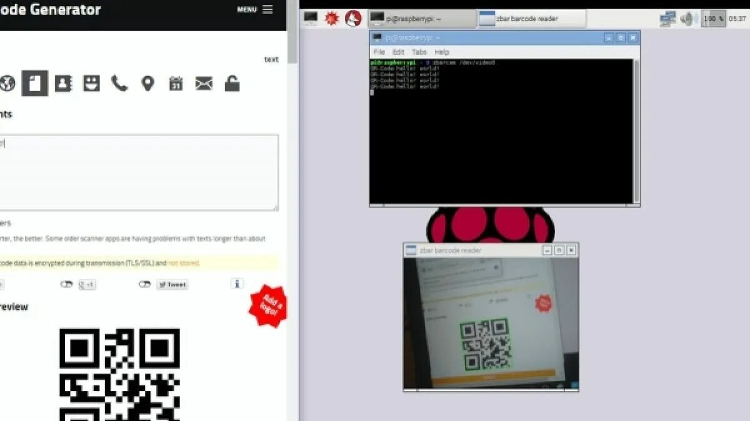Screen dimensions: 750x421
Task: Open the Raspberry Pi monitor menu icon
Action: (x=311, y=19)
